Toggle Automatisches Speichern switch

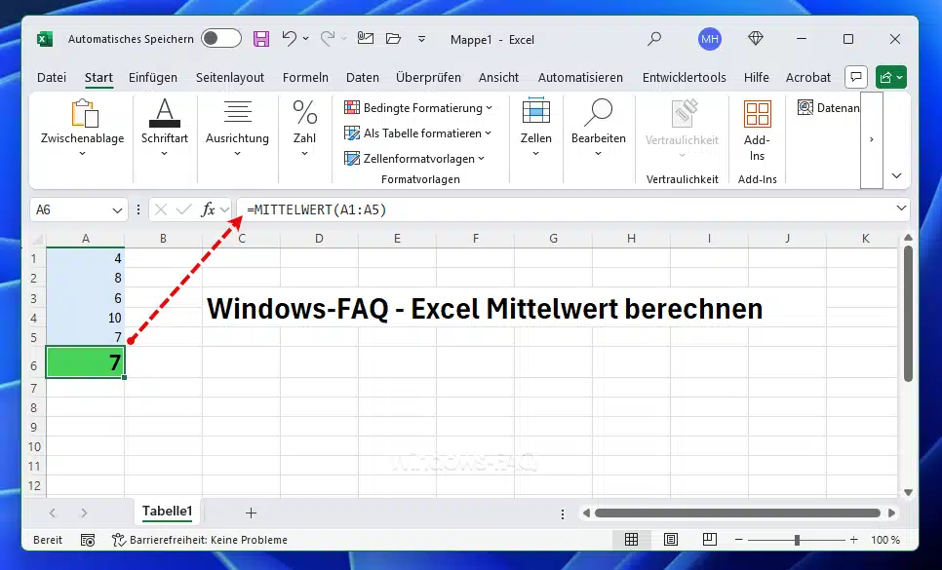221,39
